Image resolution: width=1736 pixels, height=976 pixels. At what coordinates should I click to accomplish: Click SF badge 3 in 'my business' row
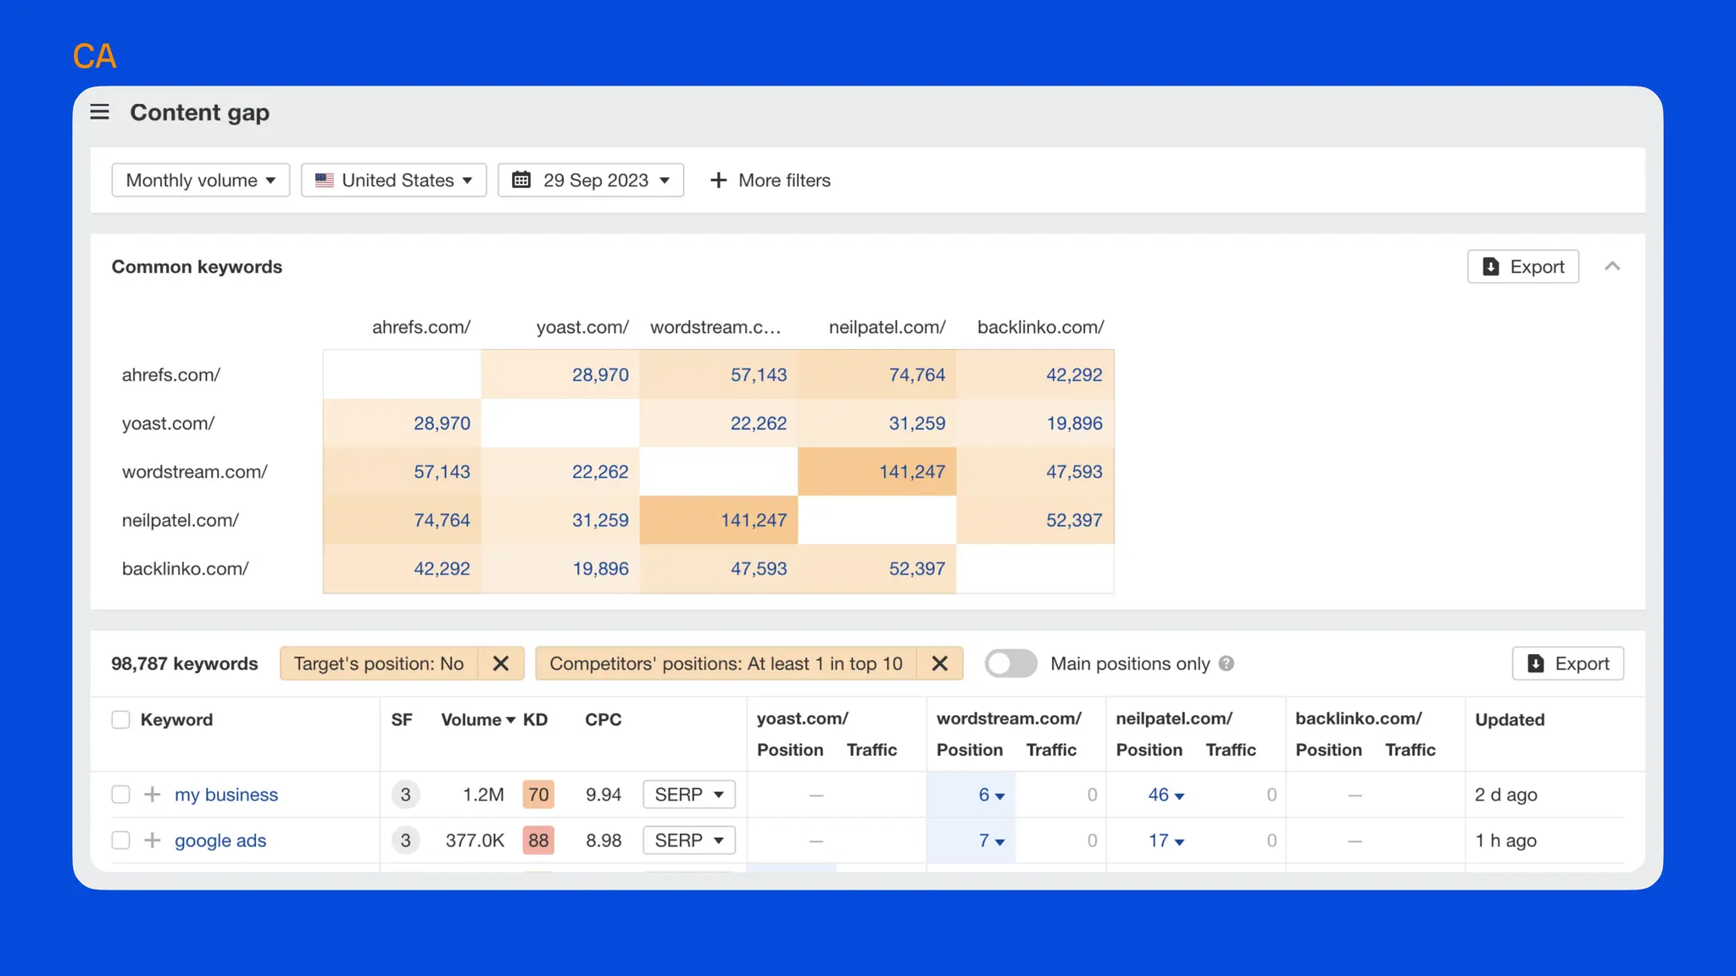click(x=405, y=795)
